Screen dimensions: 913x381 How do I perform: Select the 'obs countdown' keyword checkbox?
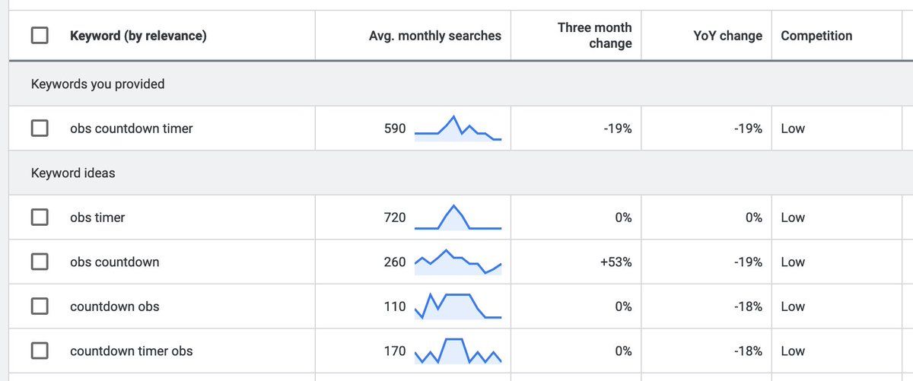(40, 262)
